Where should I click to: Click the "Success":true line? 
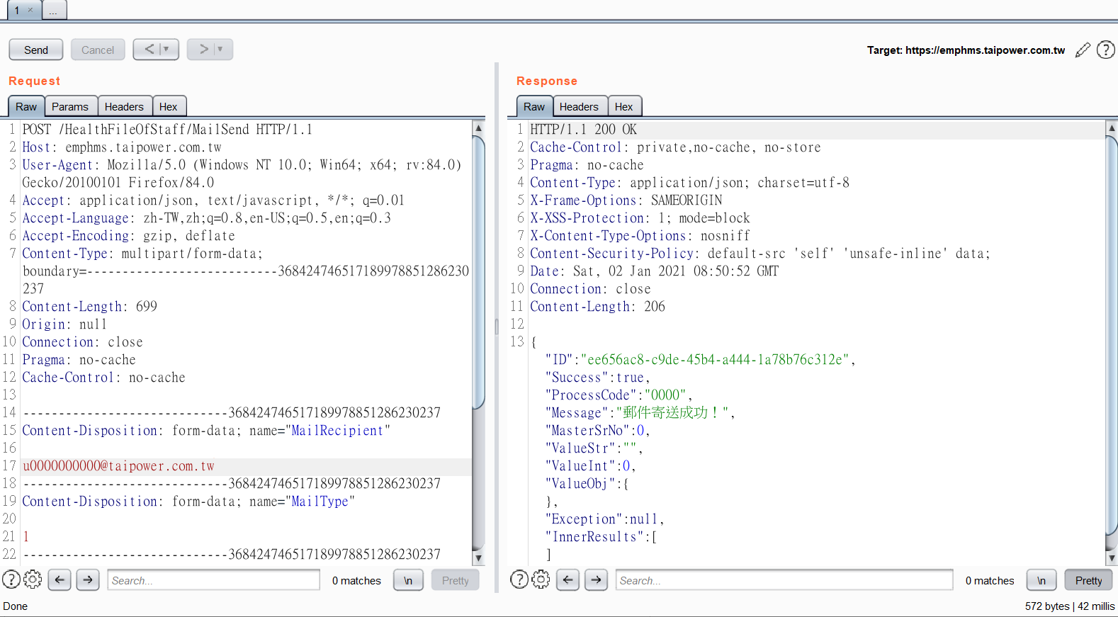597,378
